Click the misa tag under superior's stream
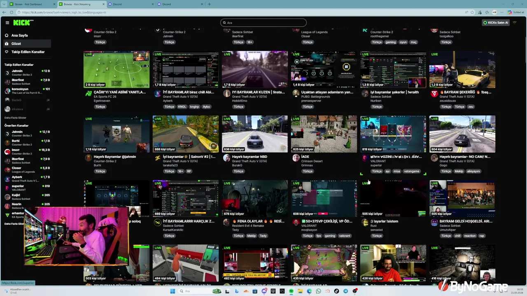The width and height of the screenshot is (527, 296). click(396, 171)
